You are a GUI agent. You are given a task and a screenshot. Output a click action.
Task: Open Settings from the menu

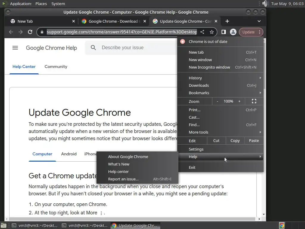tap(221, 149)
